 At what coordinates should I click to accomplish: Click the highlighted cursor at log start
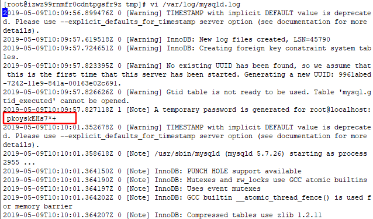[5, 13]
